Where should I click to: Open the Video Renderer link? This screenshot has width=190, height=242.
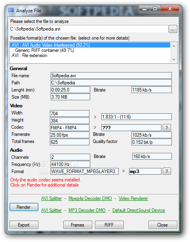tap(133, 198)
